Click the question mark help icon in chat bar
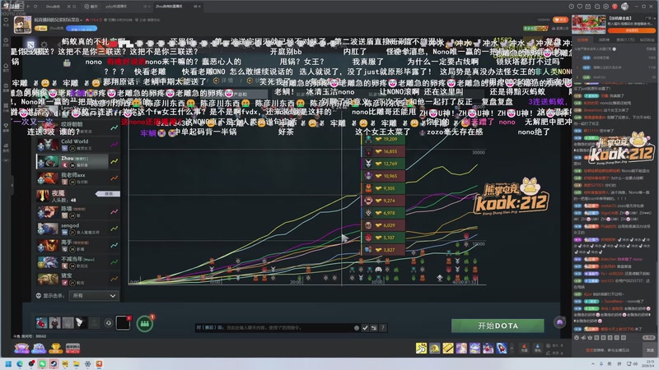 [382, 327]
